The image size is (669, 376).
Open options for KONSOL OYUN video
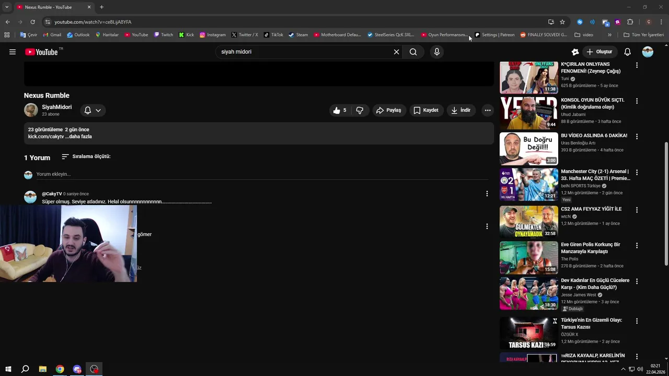[x=637, y=101]
